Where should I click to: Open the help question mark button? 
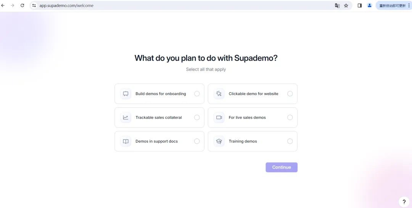click(x=404, y=202)
